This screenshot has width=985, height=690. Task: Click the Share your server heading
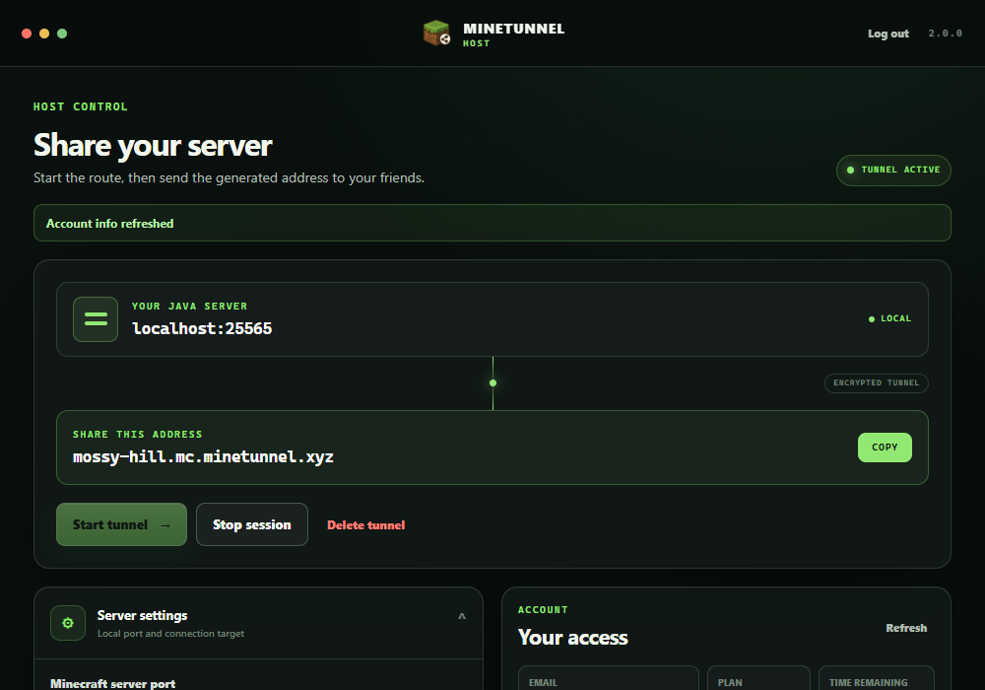(153, 145)
